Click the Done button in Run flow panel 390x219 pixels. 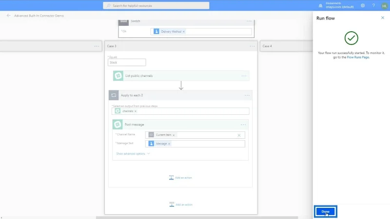(x=325, y=212)
